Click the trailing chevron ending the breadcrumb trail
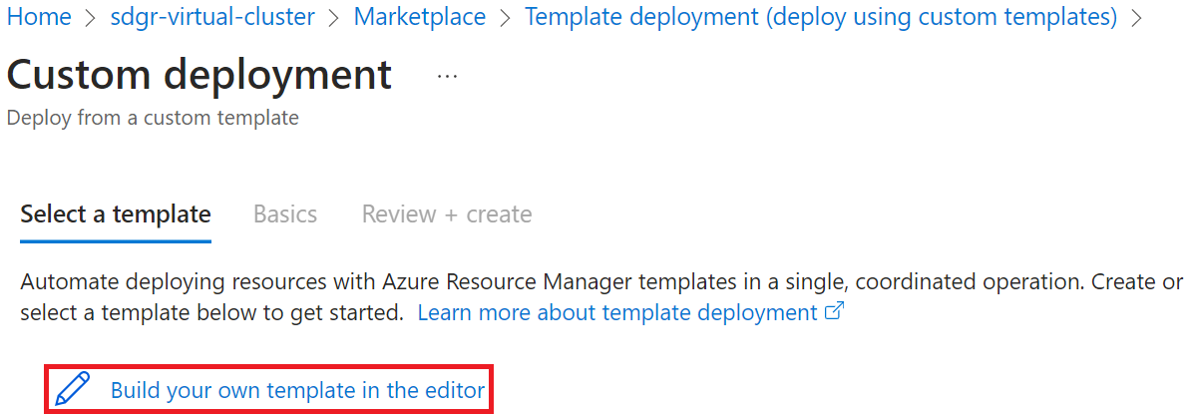 click(x=1136, y=17)
